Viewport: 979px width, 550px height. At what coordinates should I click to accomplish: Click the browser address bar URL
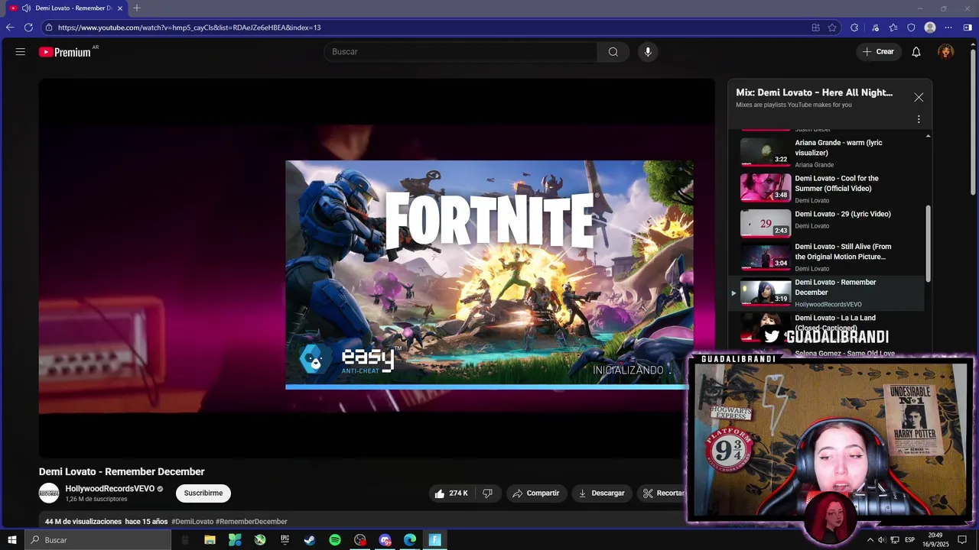coord(189,27)
